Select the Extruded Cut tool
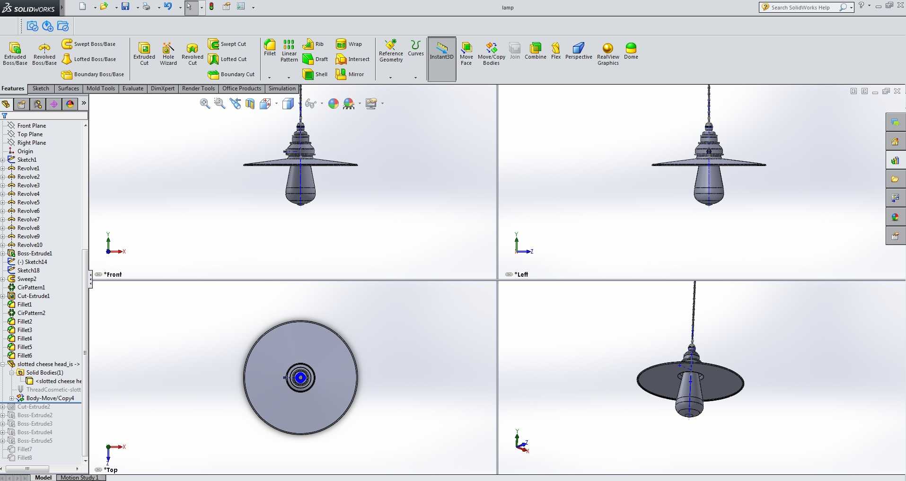Viewport: 906px width, 481px height. click(144, 53)
